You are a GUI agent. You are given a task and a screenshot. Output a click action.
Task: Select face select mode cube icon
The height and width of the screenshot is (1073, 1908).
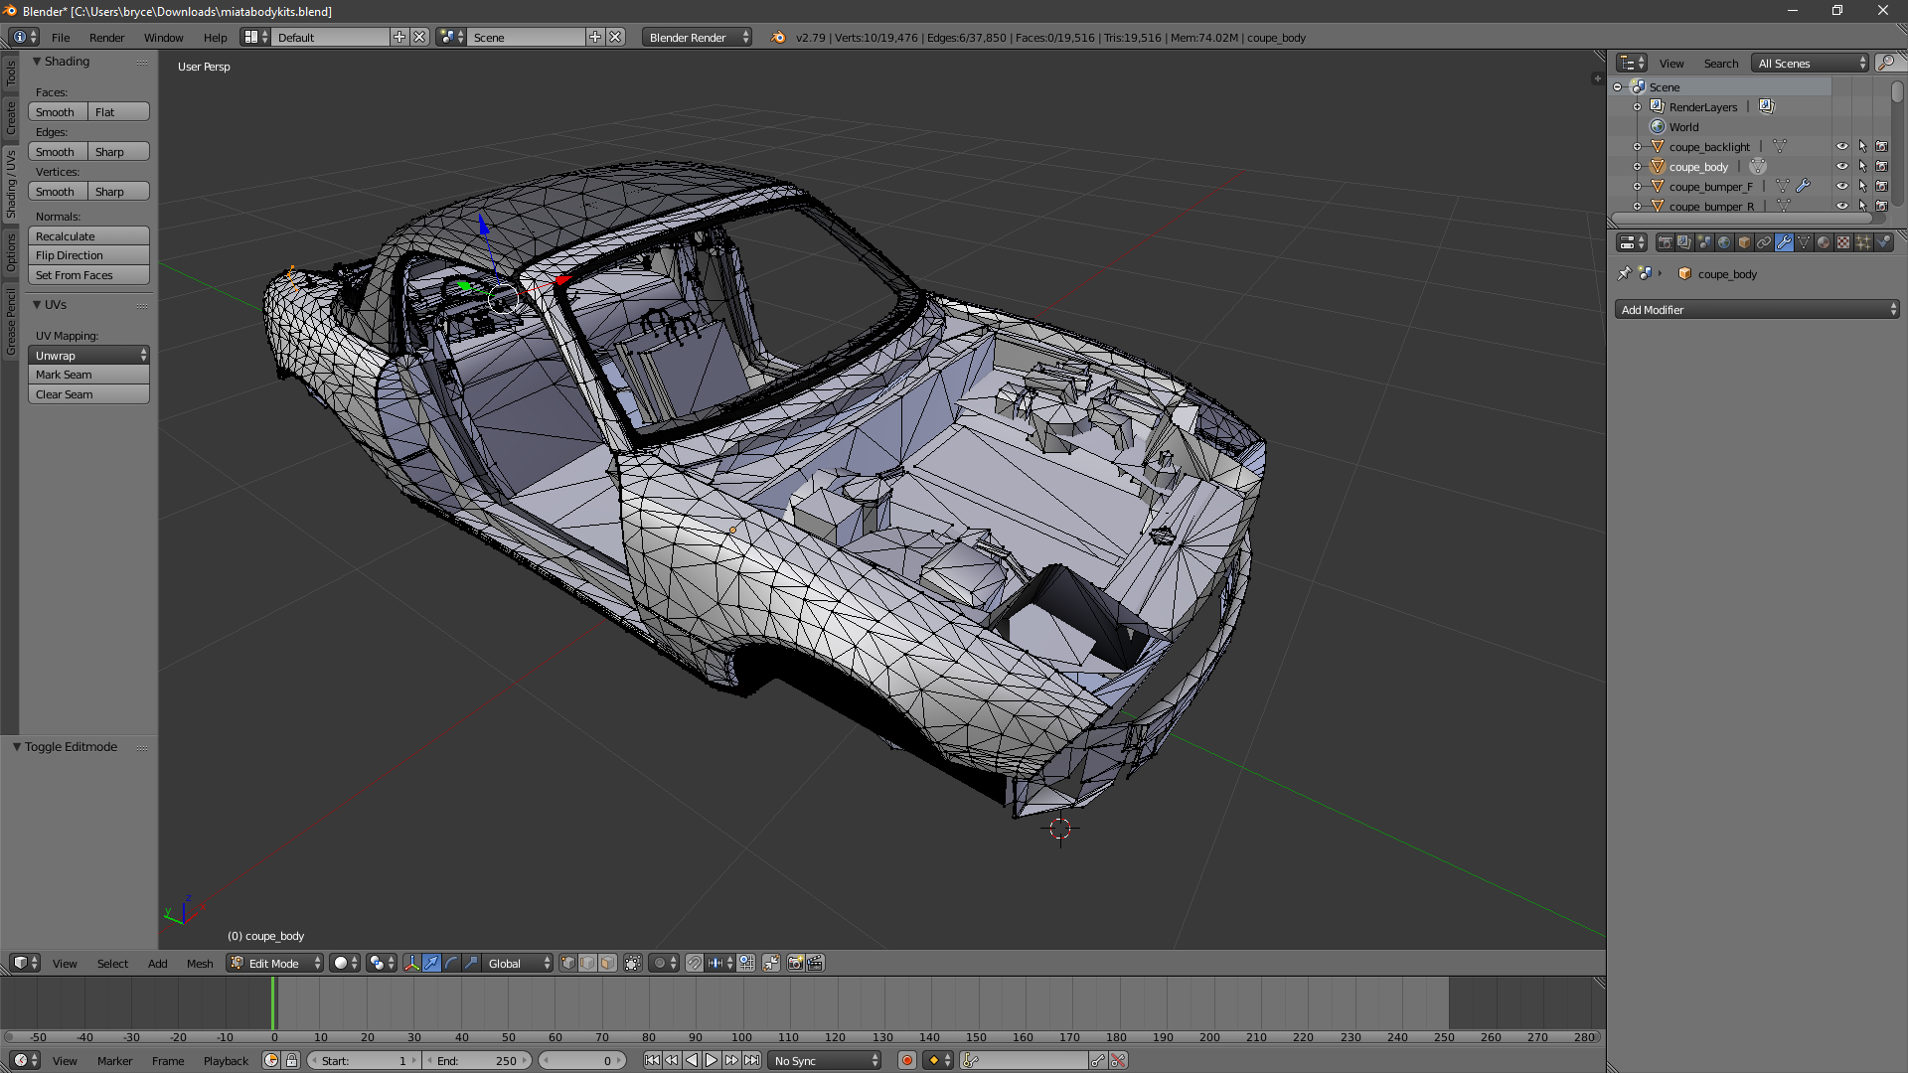[x=607, y=963]
